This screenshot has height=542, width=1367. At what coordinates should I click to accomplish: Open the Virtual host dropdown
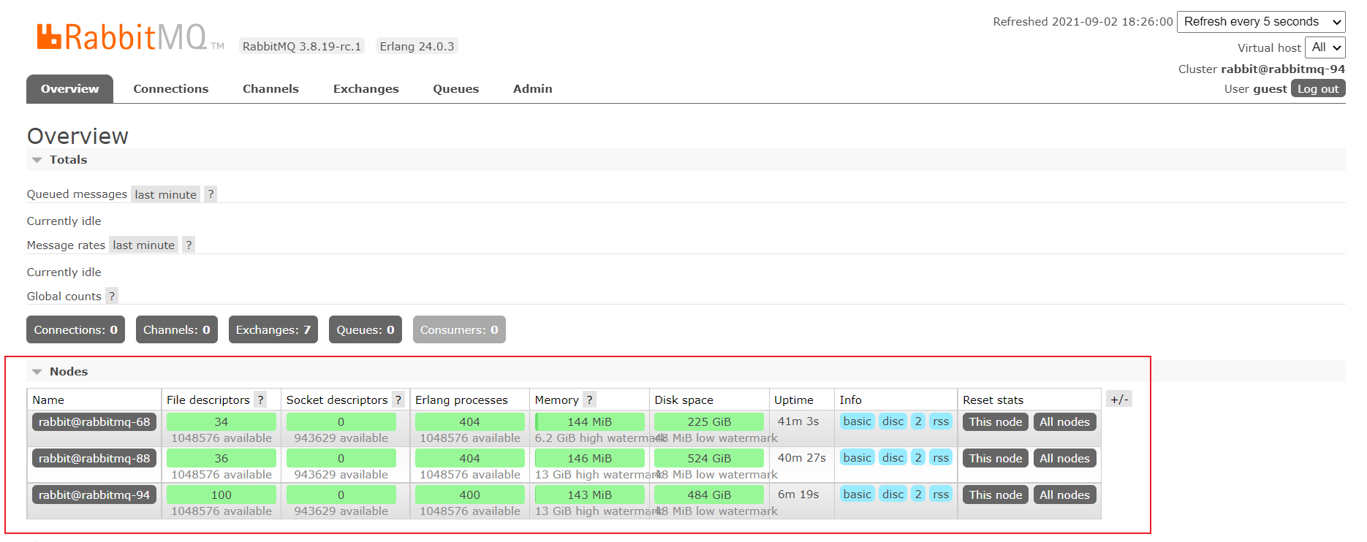[1325, 47]
